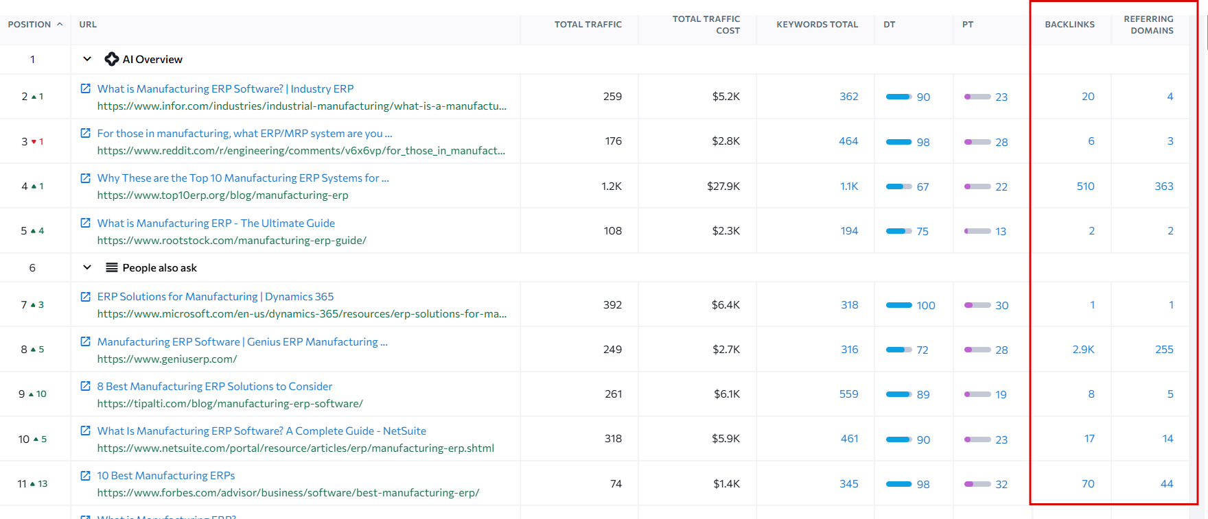Image resolution: width=1208 pixels, height=519 pixels.
Task: Sort by Backlinks column header
Action: pyautogui.click(x=1069, y=25)
